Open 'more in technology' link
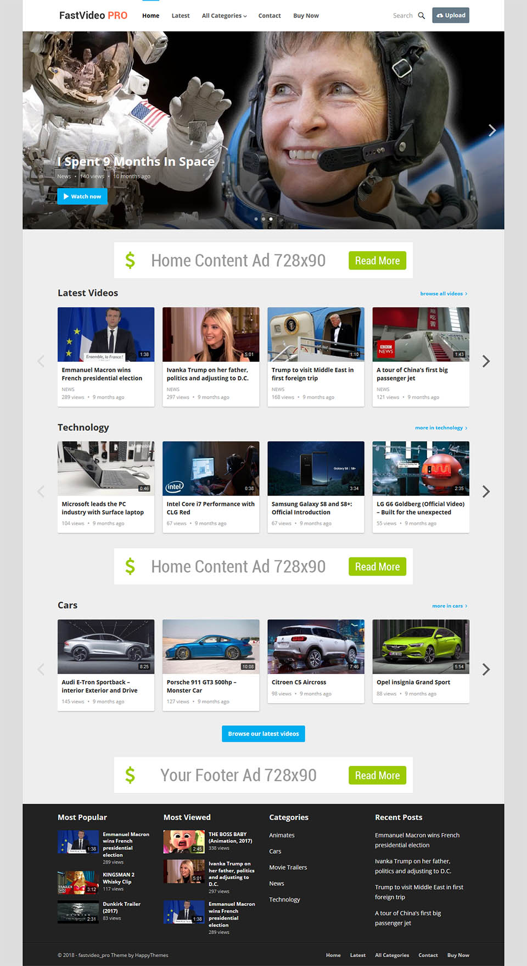 (x=441, y=428)
